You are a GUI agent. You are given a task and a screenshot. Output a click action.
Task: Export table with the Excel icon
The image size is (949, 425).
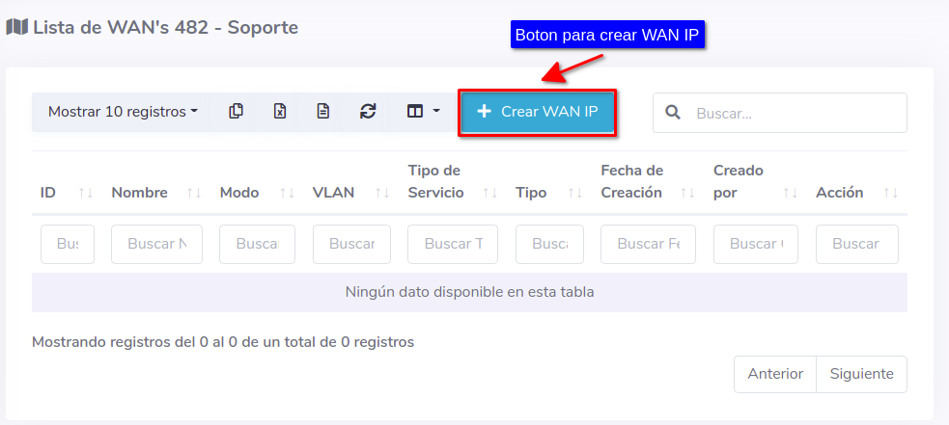tap(280, 112)
